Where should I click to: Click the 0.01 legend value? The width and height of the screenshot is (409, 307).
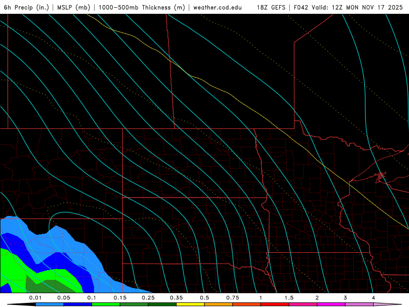pos(35,298)
